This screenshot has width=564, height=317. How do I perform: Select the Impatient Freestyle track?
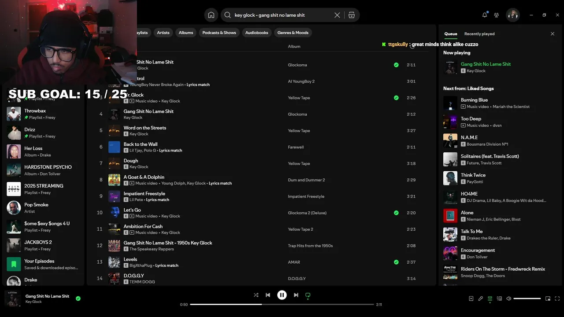coord(145,193)
